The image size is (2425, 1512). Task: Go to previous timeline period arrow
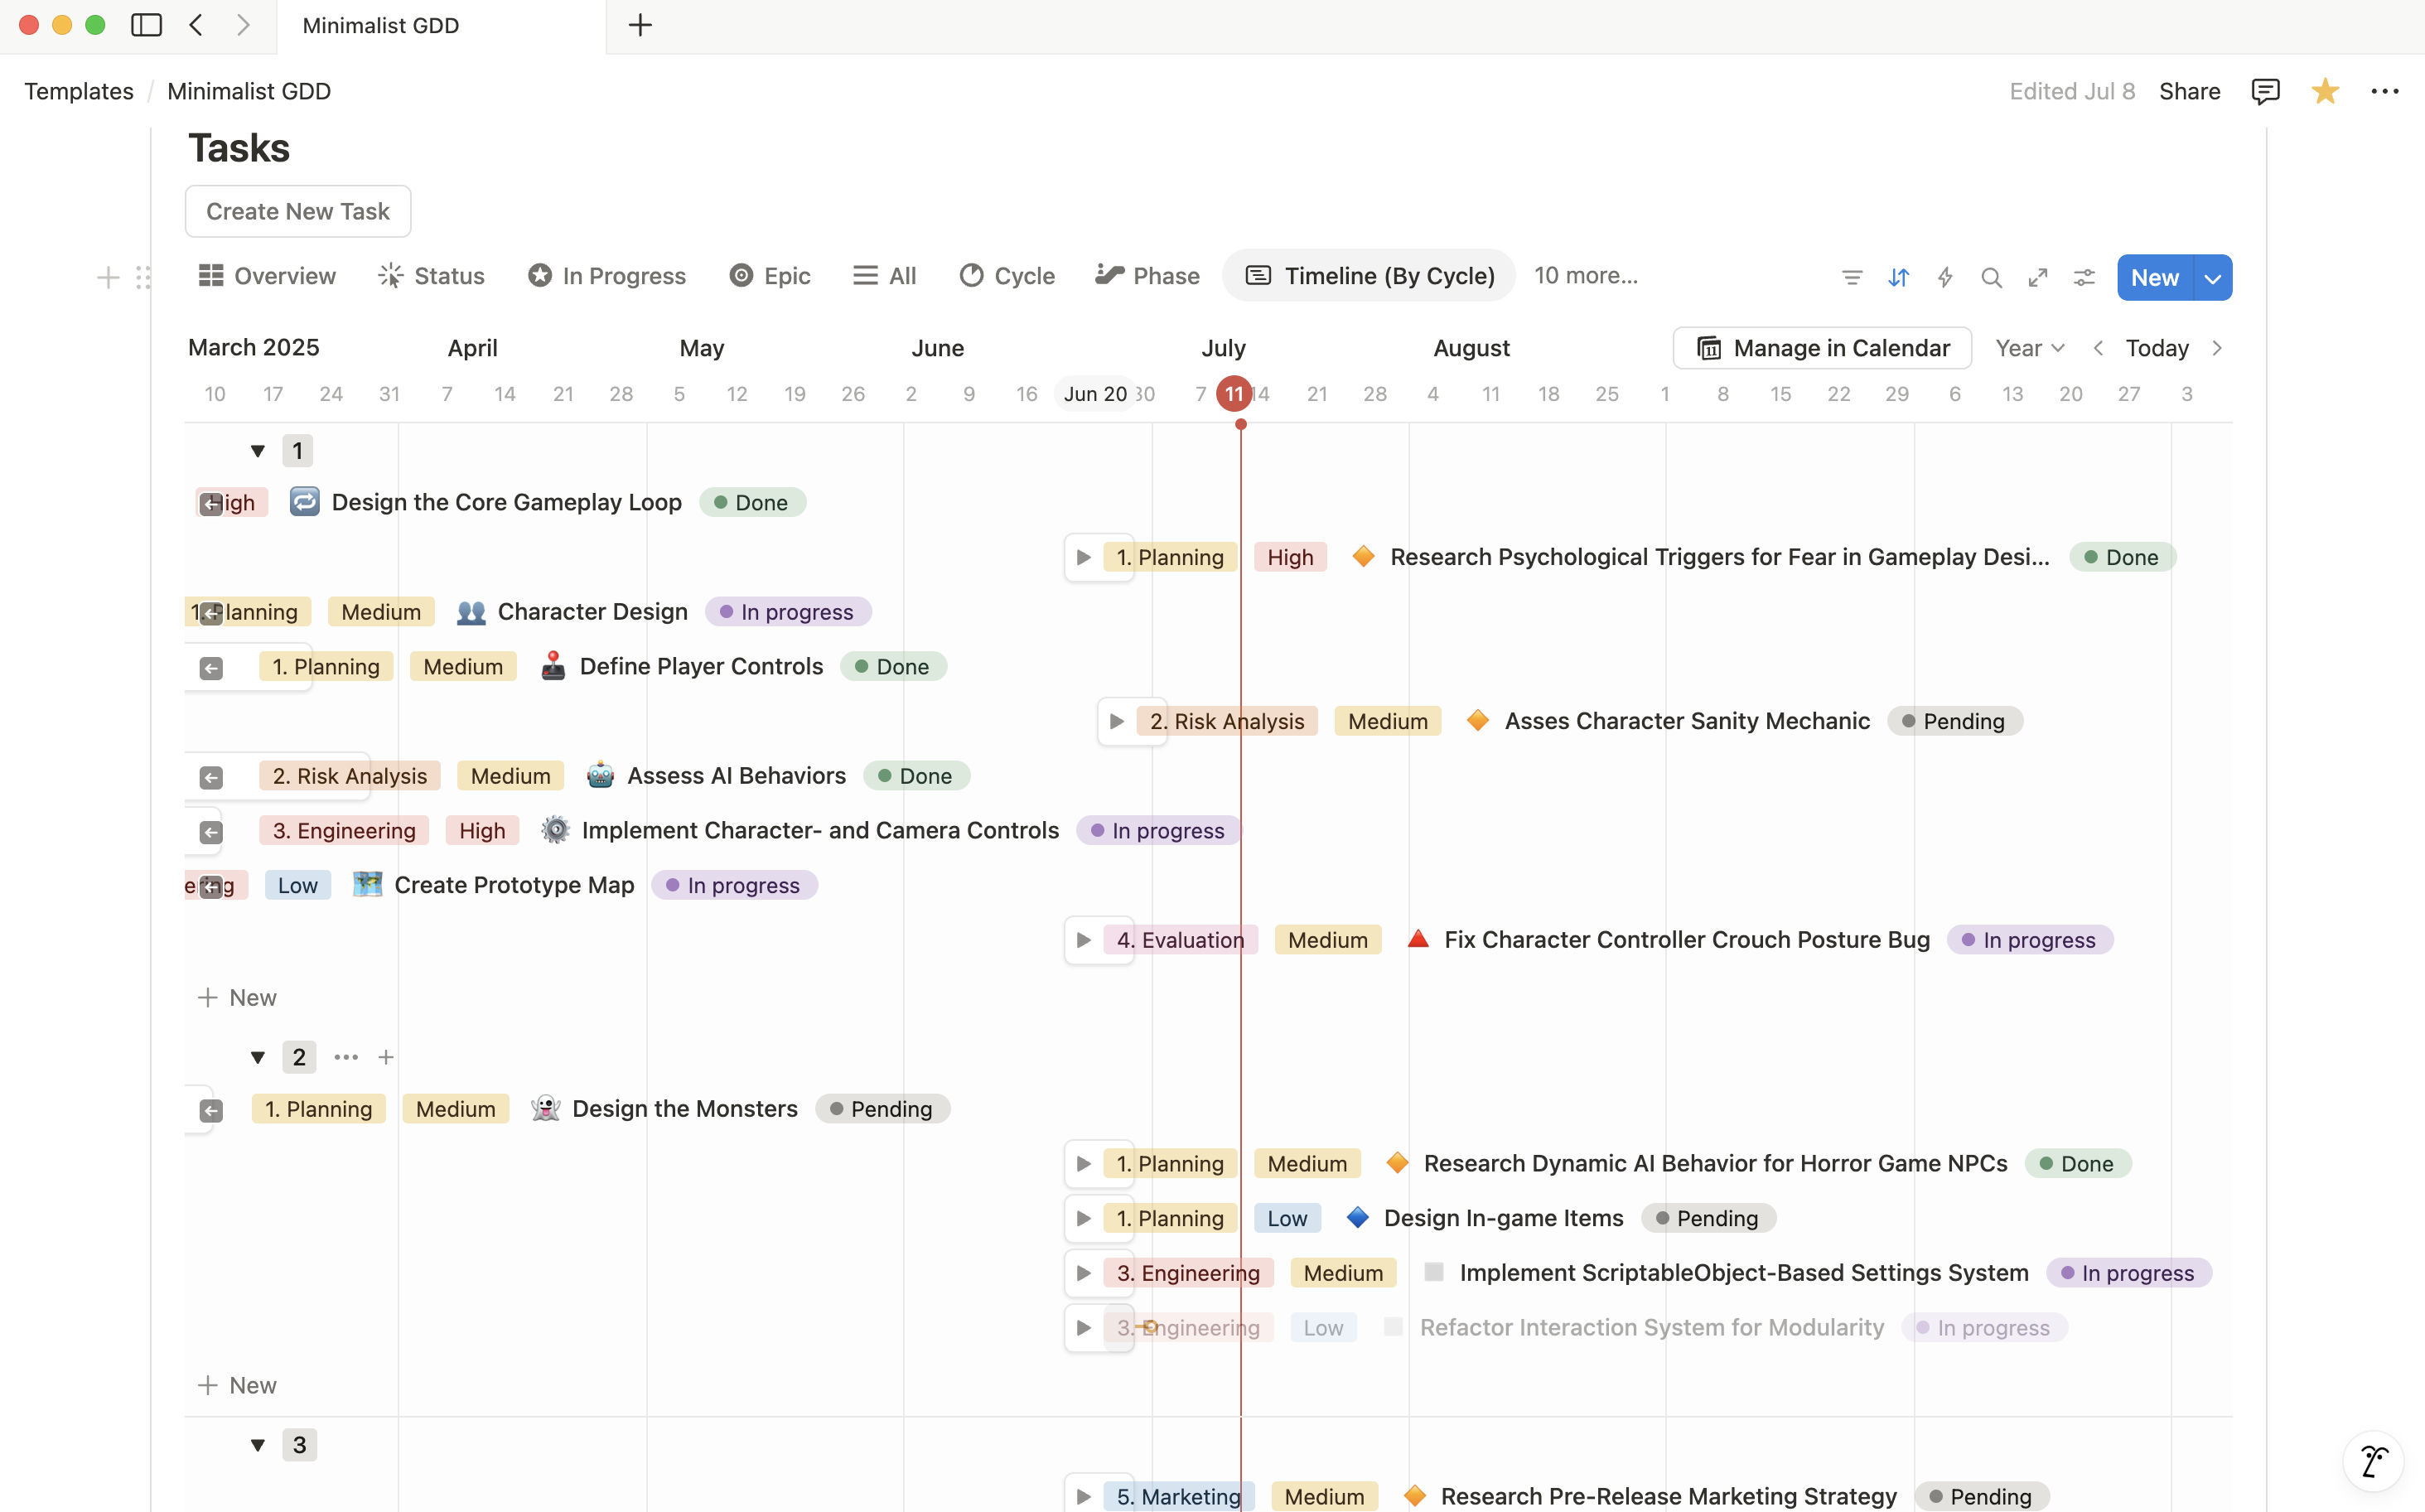pos(2098,348)
